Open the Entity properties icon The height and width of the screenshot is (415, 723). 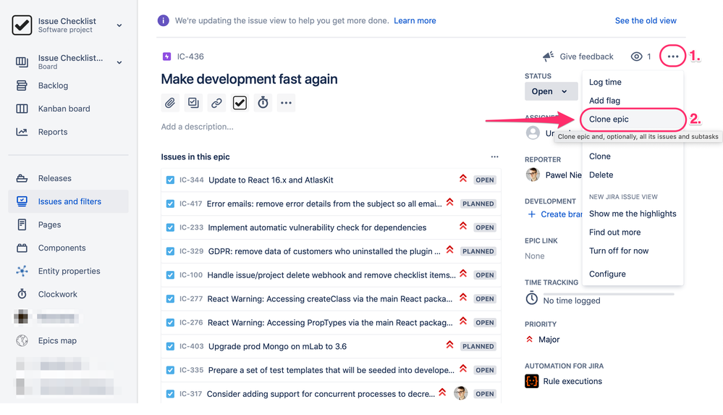tap(22, 271)
